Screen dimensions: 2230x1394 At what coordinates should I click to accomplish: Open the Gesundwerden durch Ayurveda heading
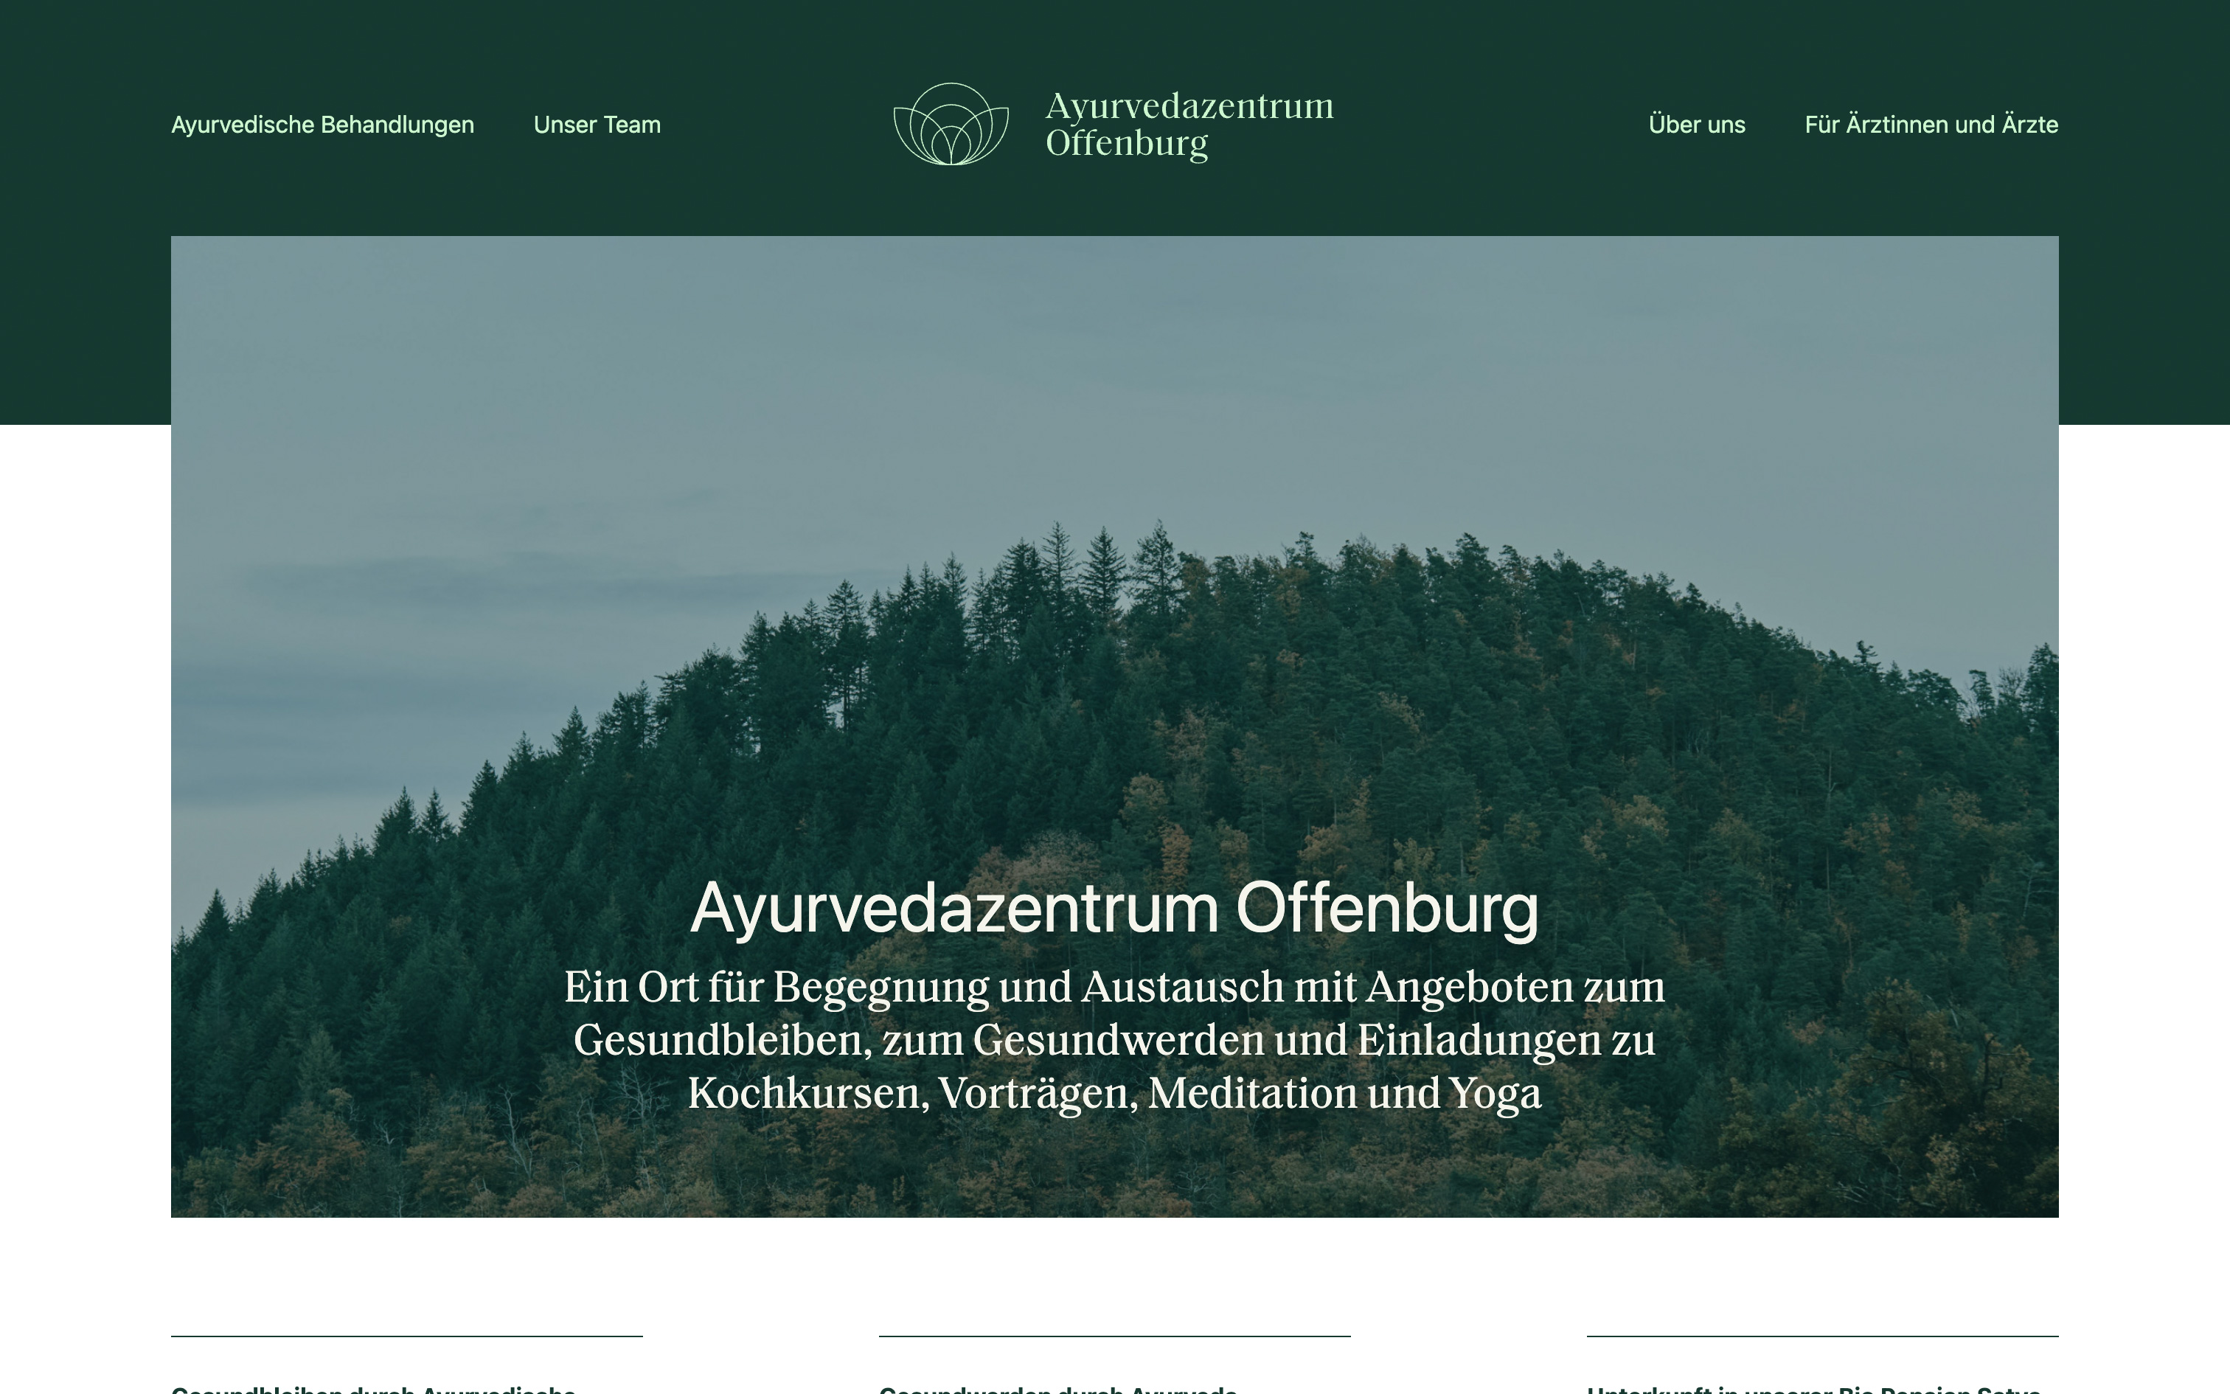[1058, 1388]
